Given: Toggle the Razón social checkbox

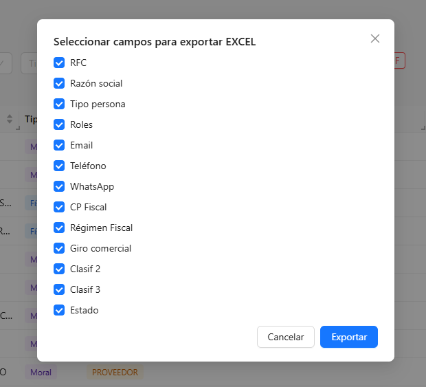Looking at the screenshot, I should click(x=59, y=83).
